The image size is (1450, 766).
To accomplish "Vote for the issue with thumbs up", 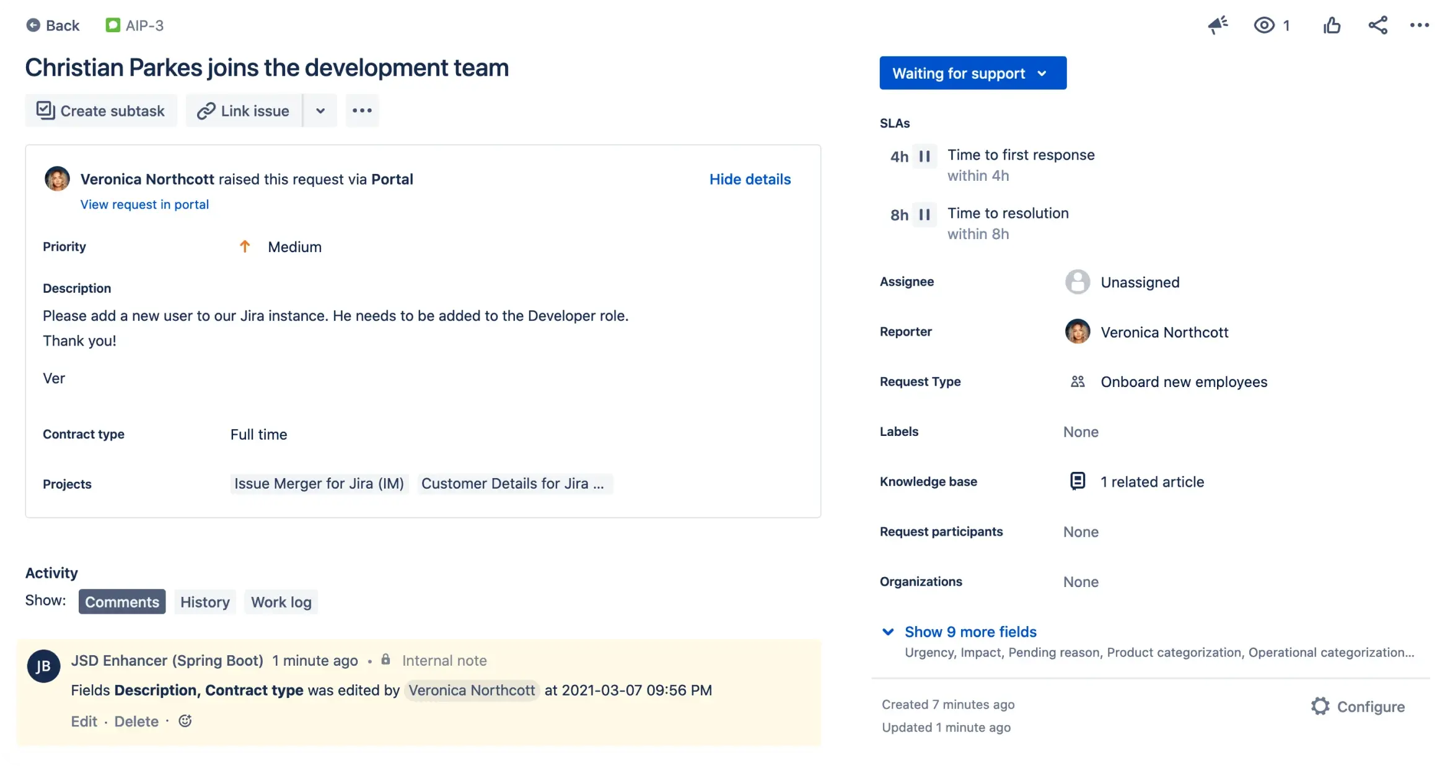I will click(x=1332, y=25).
